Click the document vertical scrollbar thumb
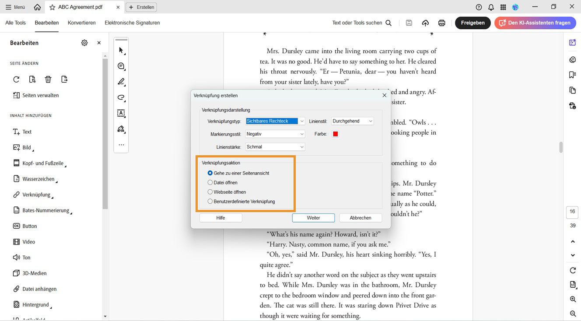Viewport: 581px width, 321px height. (561, 147)
